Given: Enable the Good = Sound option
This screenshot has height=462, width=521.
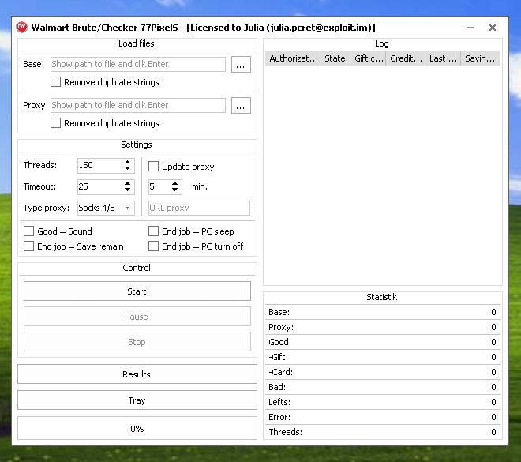Looking at the screenshot, I should pyautogui.click(x=29, y=231).
